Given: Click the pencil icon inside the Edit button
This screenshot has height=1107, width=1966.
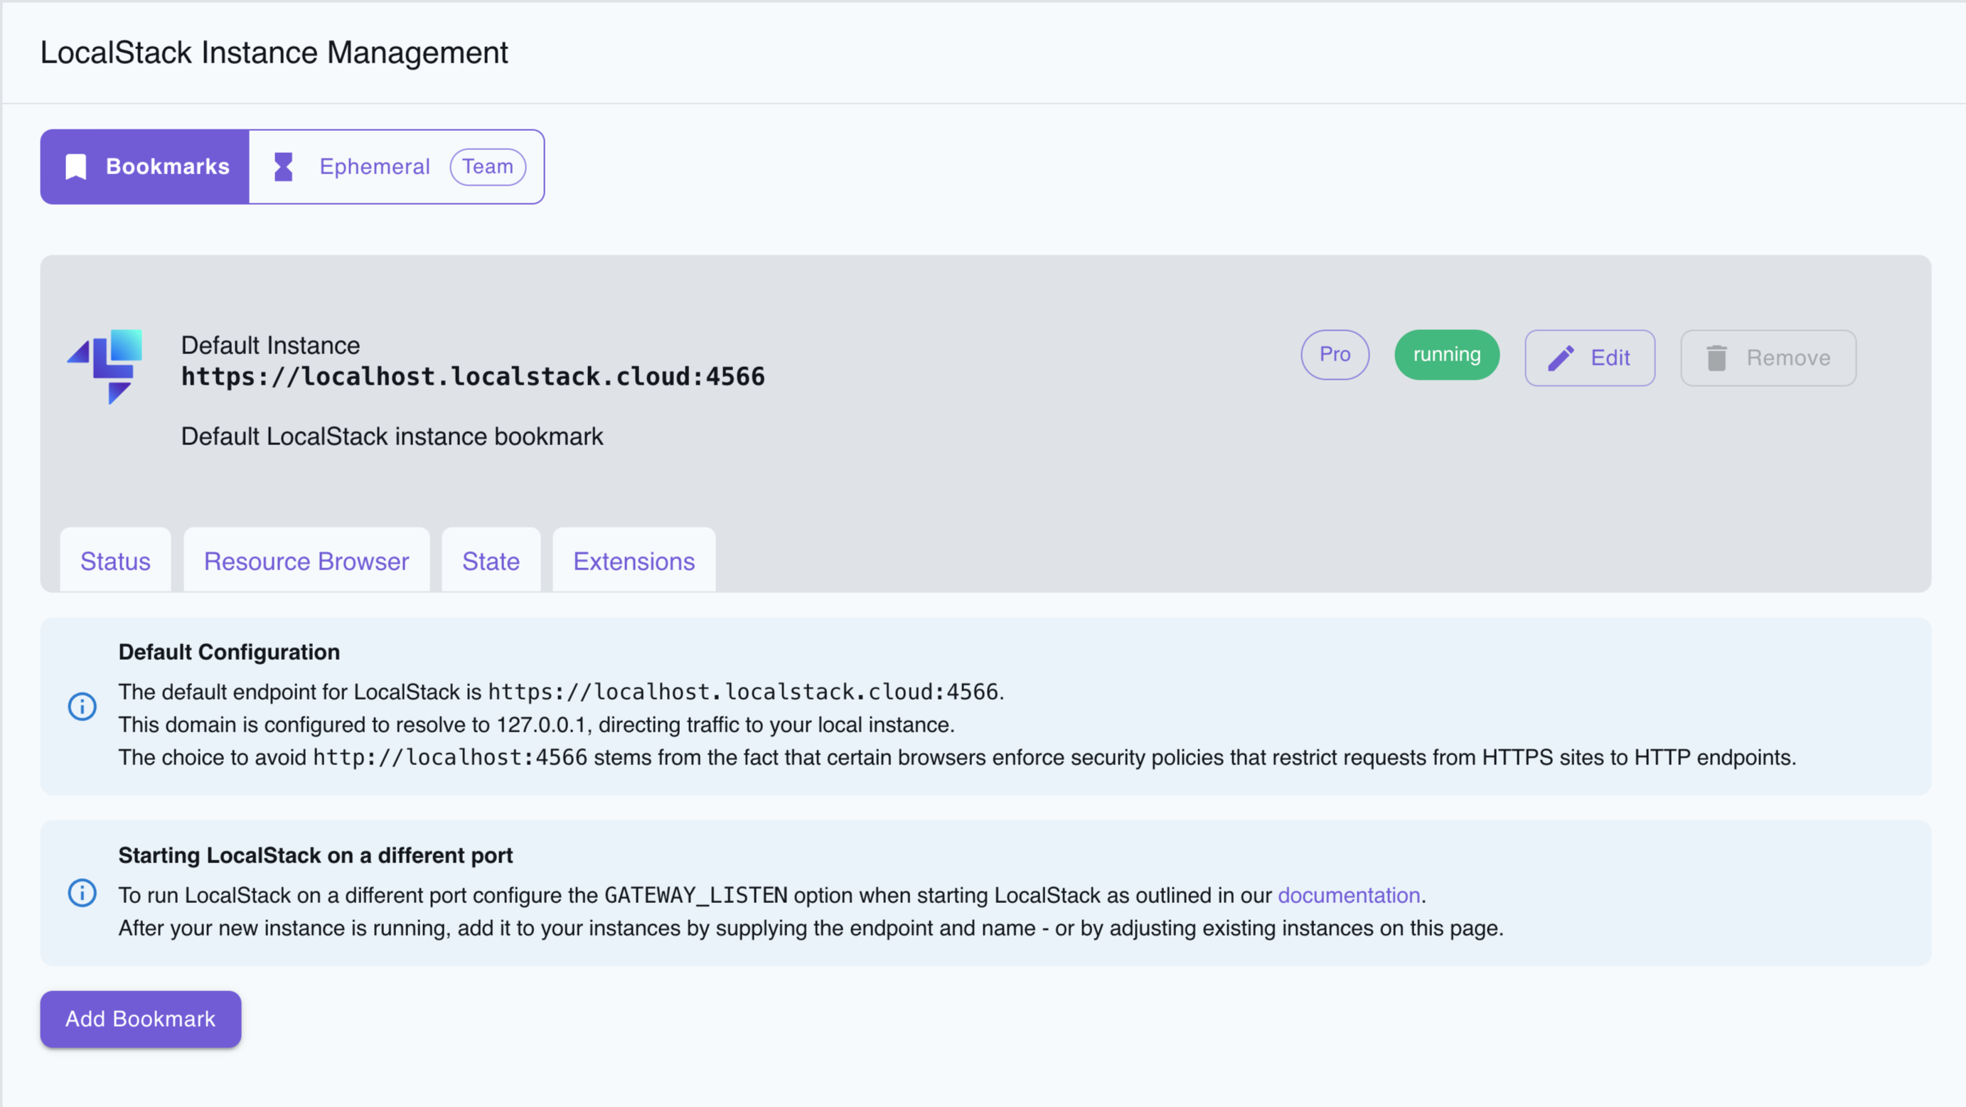Looking at the screenshot, I should click(1562, 356).
